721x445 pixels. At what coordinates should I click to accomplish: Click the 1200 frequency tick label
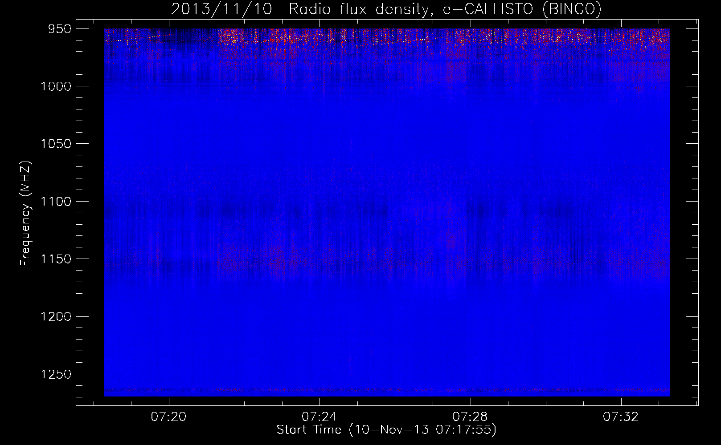(x=56, y=316)
